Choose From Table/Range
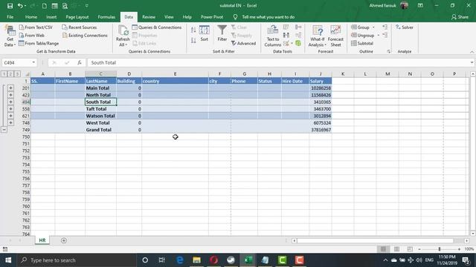Screen dimensions: 476x267 point(39,44)
